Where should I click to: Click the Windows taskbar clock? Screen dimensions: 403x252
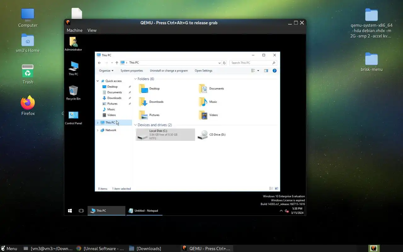(297, 211)
